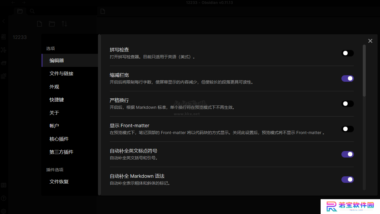The height and width of the screenshot is (214, 380).
Task: Click the 插件选项 section heading
Action: (55, 170)
